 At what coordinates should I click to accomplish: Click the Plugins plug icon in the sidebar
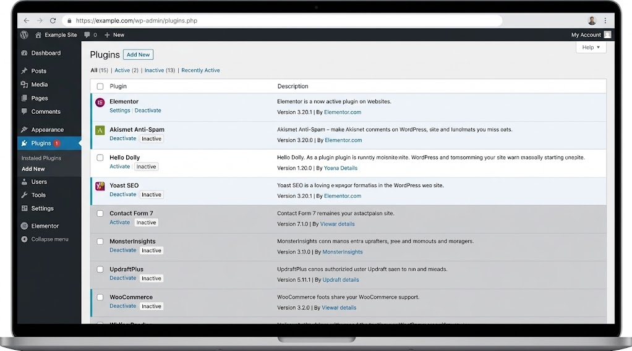click(24, 143)
